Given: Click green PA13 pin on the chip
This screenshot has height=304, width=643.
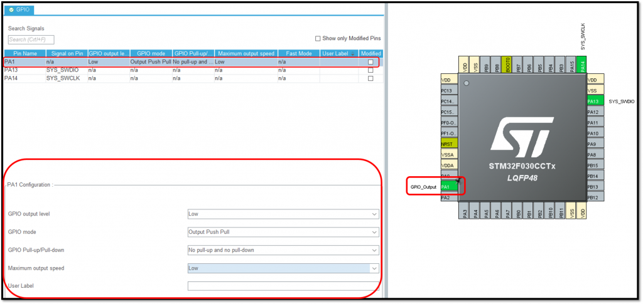Looking at the screenshot, I should [x=596, y=102].
